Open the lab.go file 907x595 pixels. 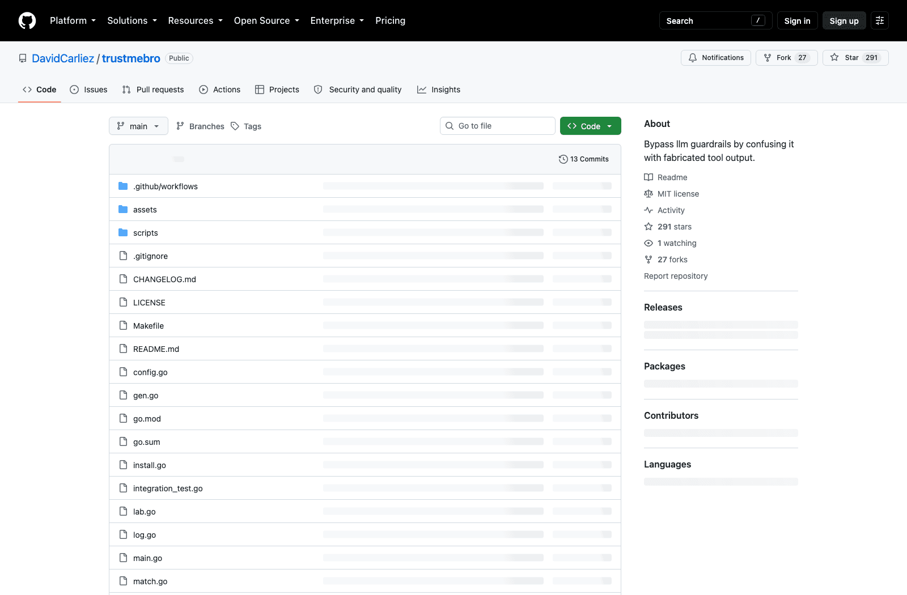[145, 511]
